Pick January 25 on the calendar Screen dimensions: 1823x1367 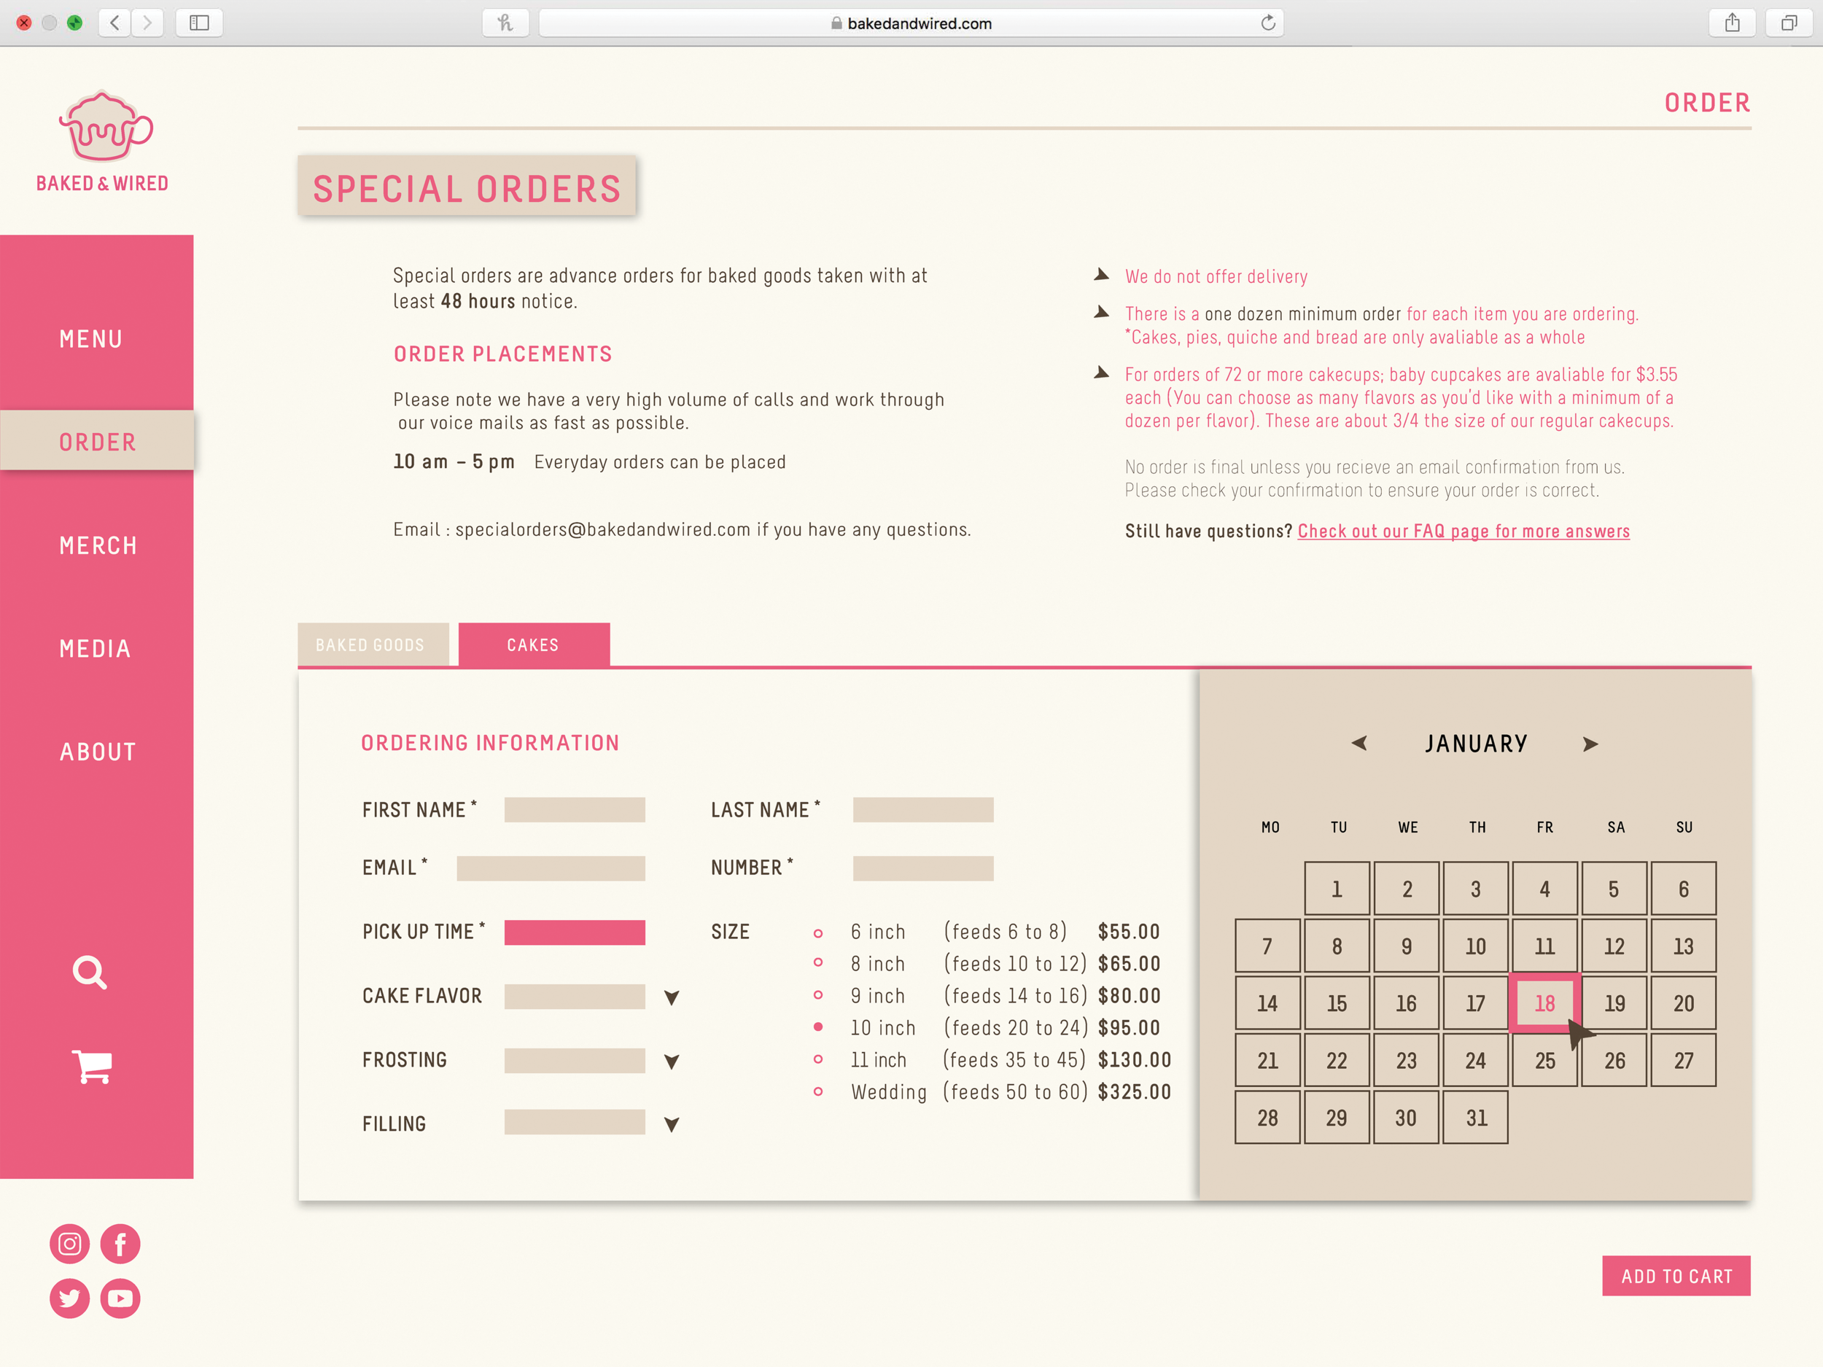pos(1544,1061)
